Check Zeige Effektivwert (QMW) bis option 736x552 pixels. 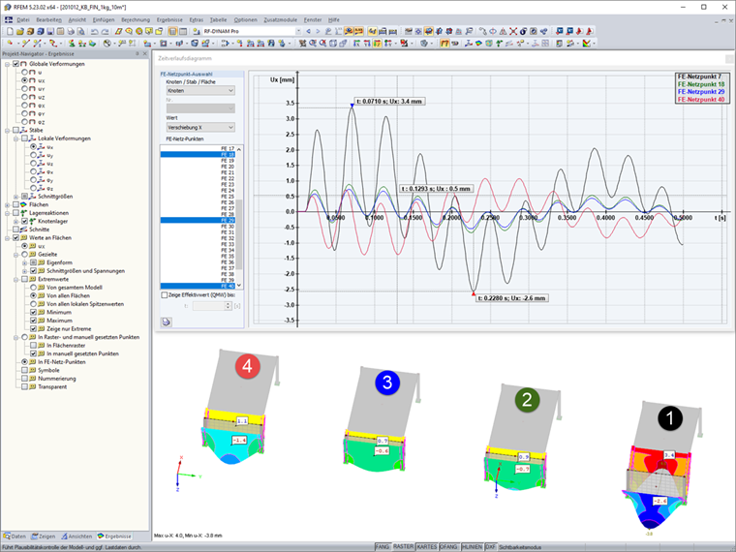pos(165,295)
